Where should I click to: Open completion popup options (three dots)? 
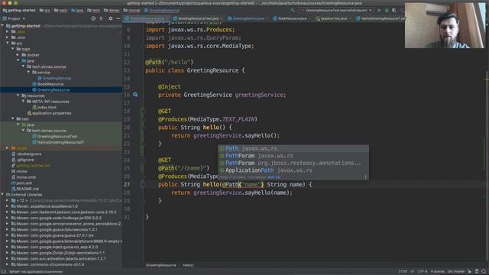point(365,177)
